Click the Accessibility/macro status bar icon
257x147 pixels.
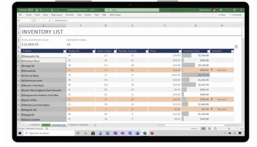coord(47,129)
